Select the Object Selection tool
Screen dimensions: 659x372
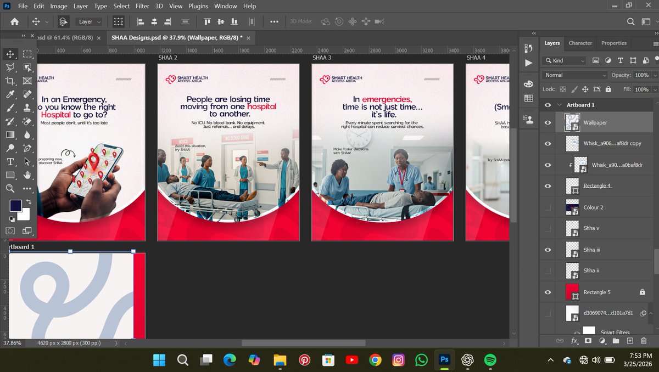[x=27, y=67]
